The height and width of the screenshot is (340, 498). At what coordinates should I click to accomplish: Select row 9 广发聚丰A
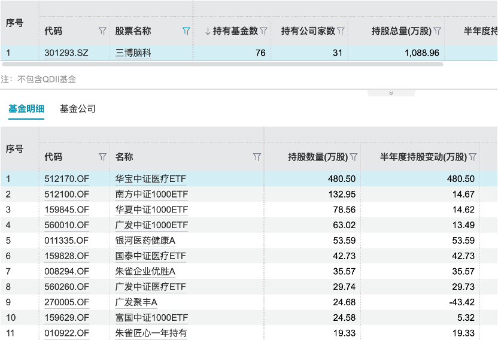(136, 302)
